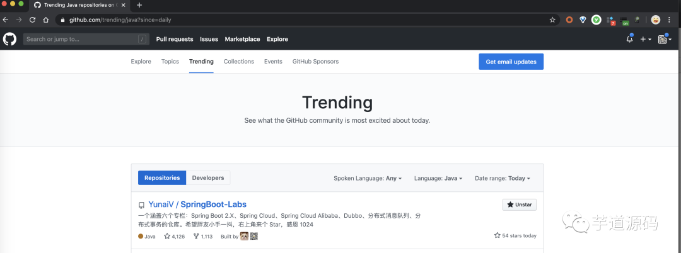Select the Repositories toggle
The width and height of the screenshot is (681, 253).
[162, 177]
